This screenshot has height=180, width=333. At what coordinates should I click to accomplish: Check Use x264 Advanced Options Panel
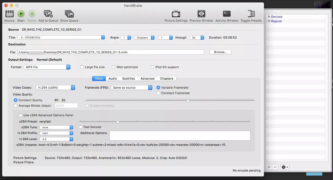click(x=20, y=115)
